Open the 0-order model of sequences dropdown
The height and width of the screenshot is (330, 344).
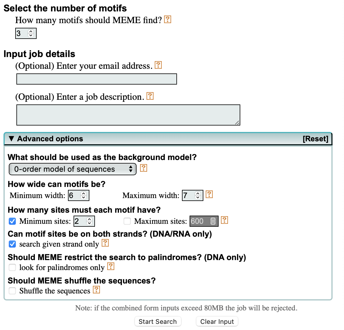coord(73,169)
